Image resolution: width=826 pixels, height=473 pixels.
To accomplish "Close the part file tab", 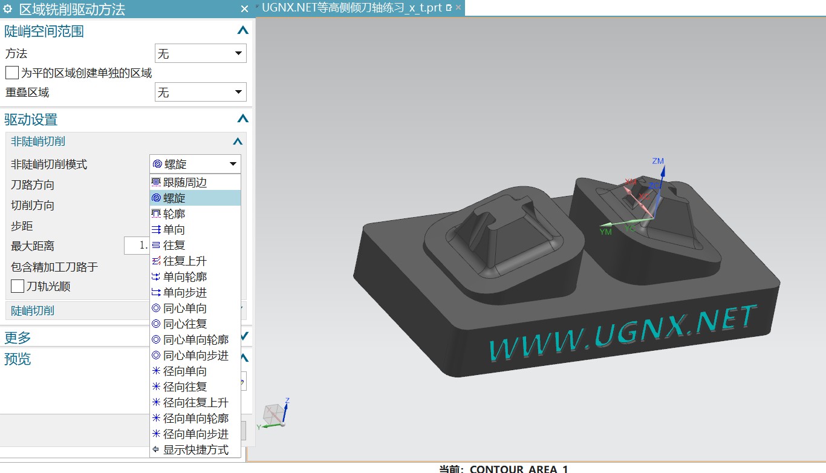I will 458,8.
